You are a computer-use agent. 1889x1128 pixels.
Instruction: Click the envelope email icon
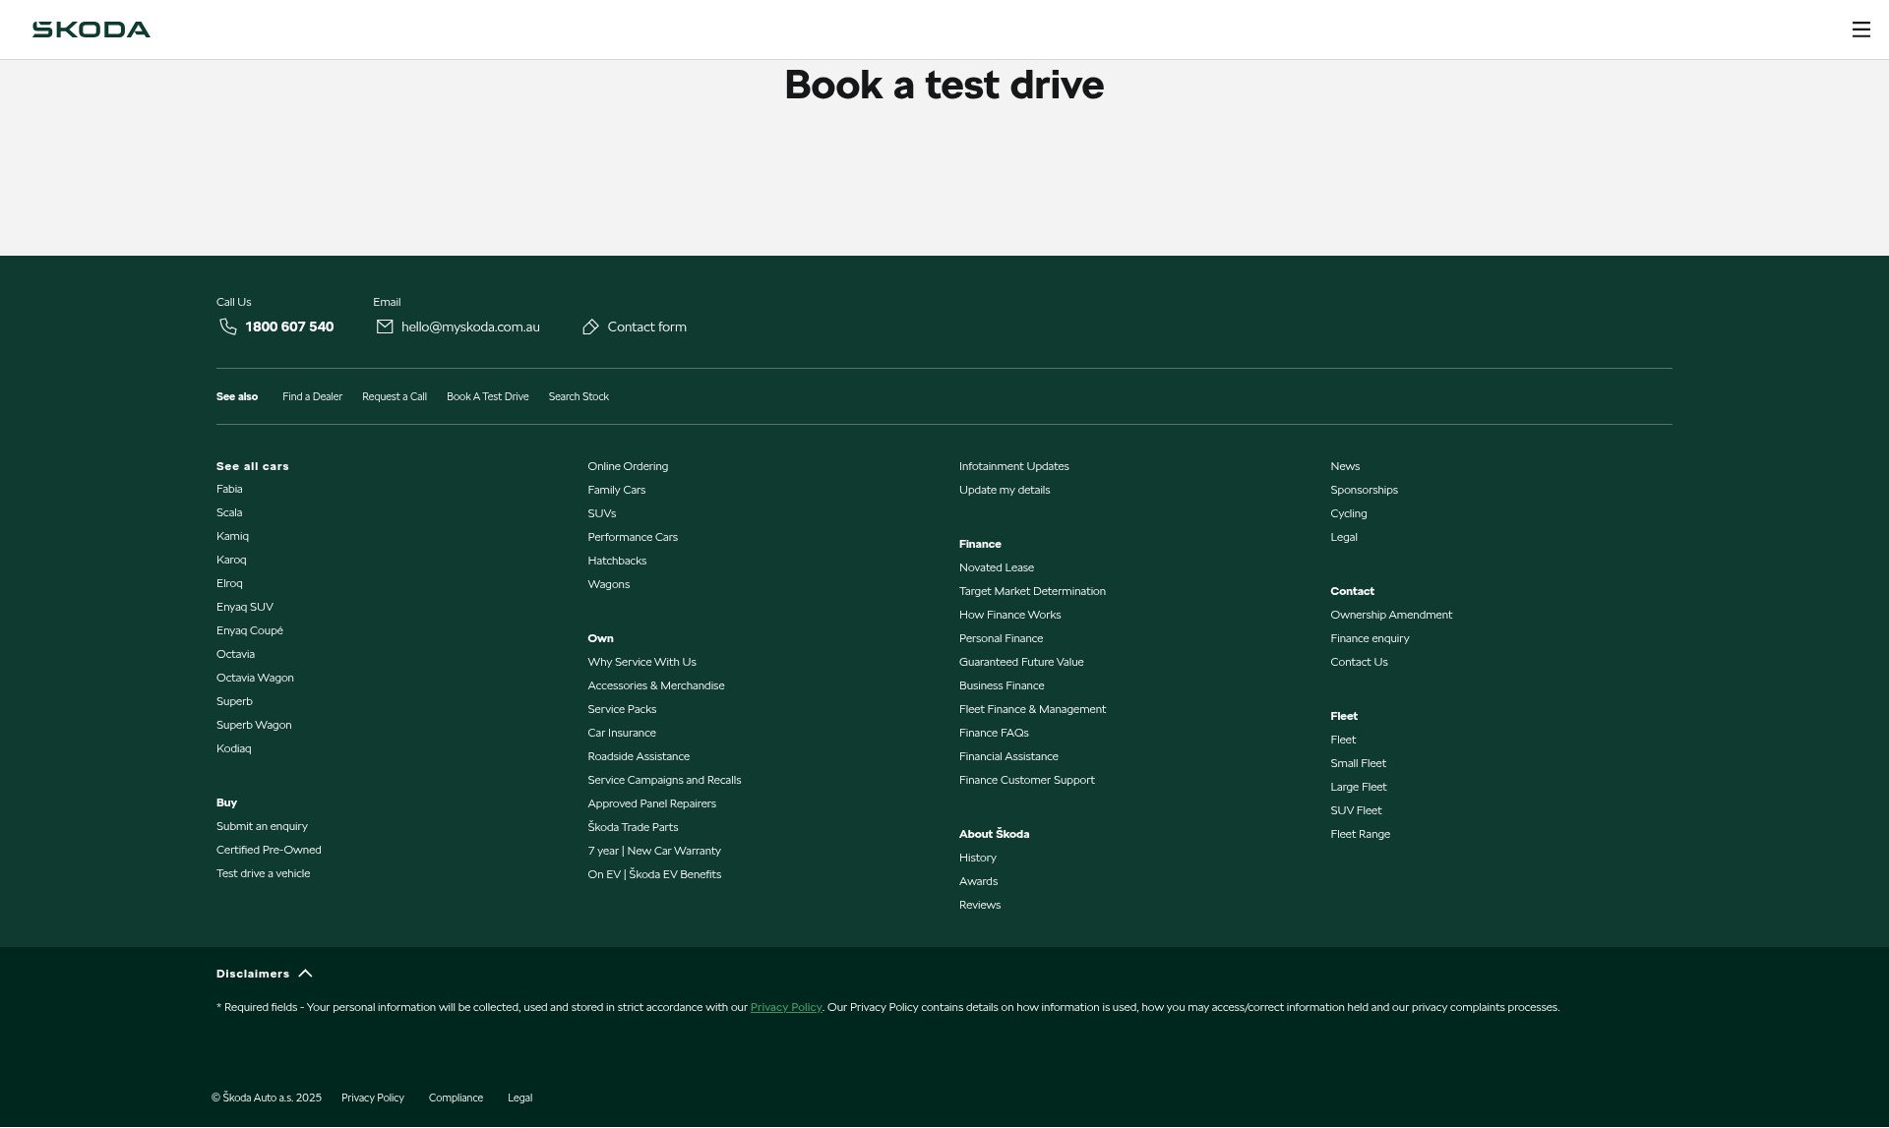tap(385, 327)
